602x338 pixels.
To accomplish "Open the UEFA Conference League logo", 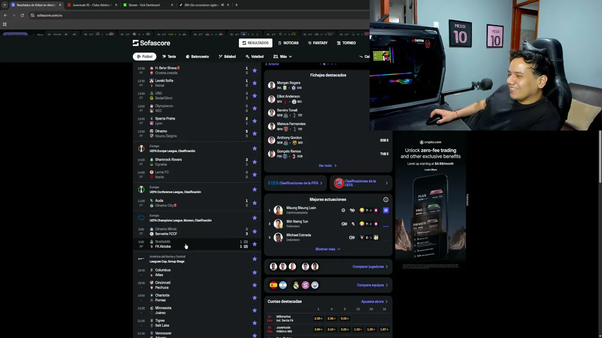I will pyautogui.click(x=141, y=190).
